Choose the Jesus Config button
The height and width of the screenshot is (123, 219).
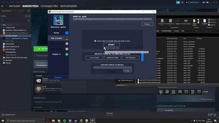click(94, 58)
